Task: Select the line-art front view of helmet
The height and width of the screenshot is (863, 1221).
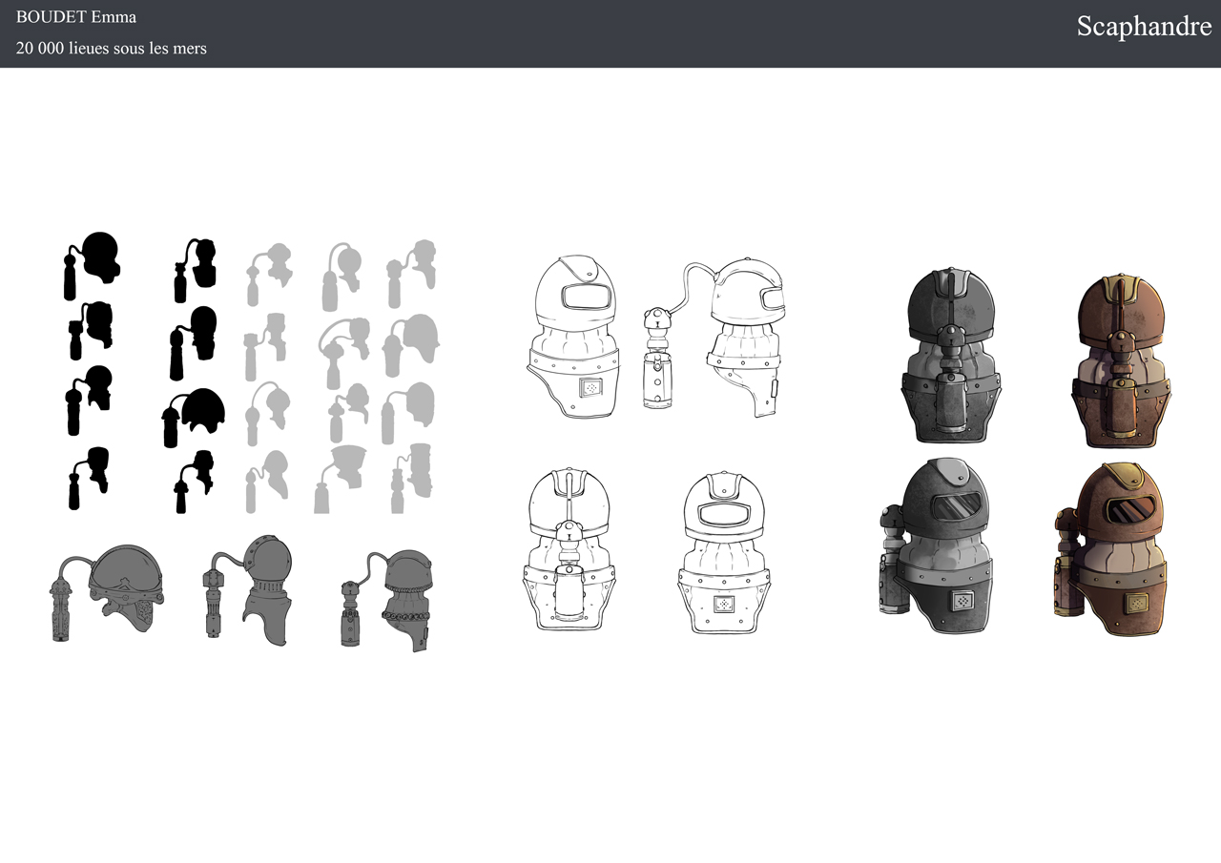Action: (x=724, y=551)
